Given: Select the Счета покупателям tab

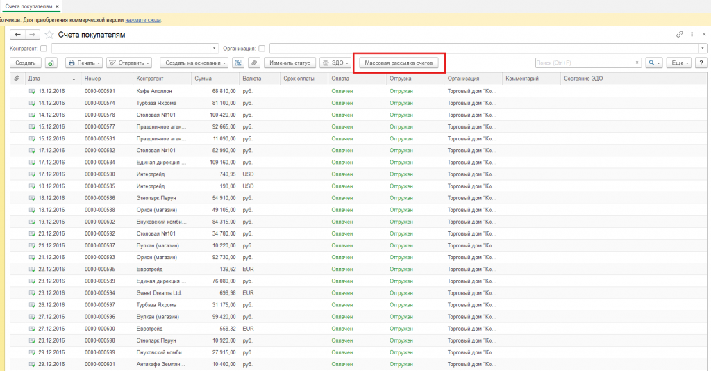Looking at the screenshot, I should (x=28, y=6).
